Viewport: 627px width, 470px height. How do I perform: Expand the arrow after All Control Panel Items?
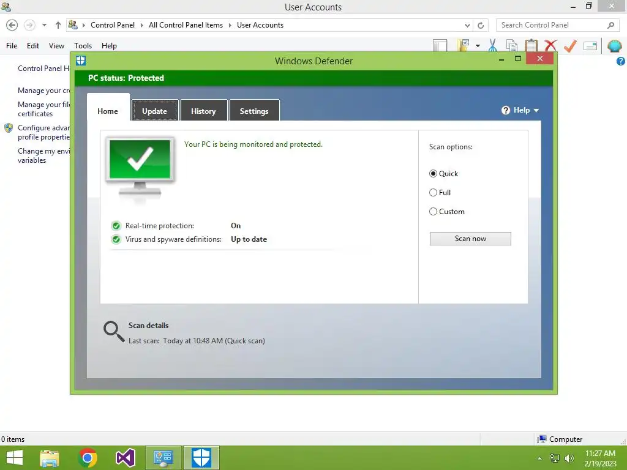tap(230, 25)
